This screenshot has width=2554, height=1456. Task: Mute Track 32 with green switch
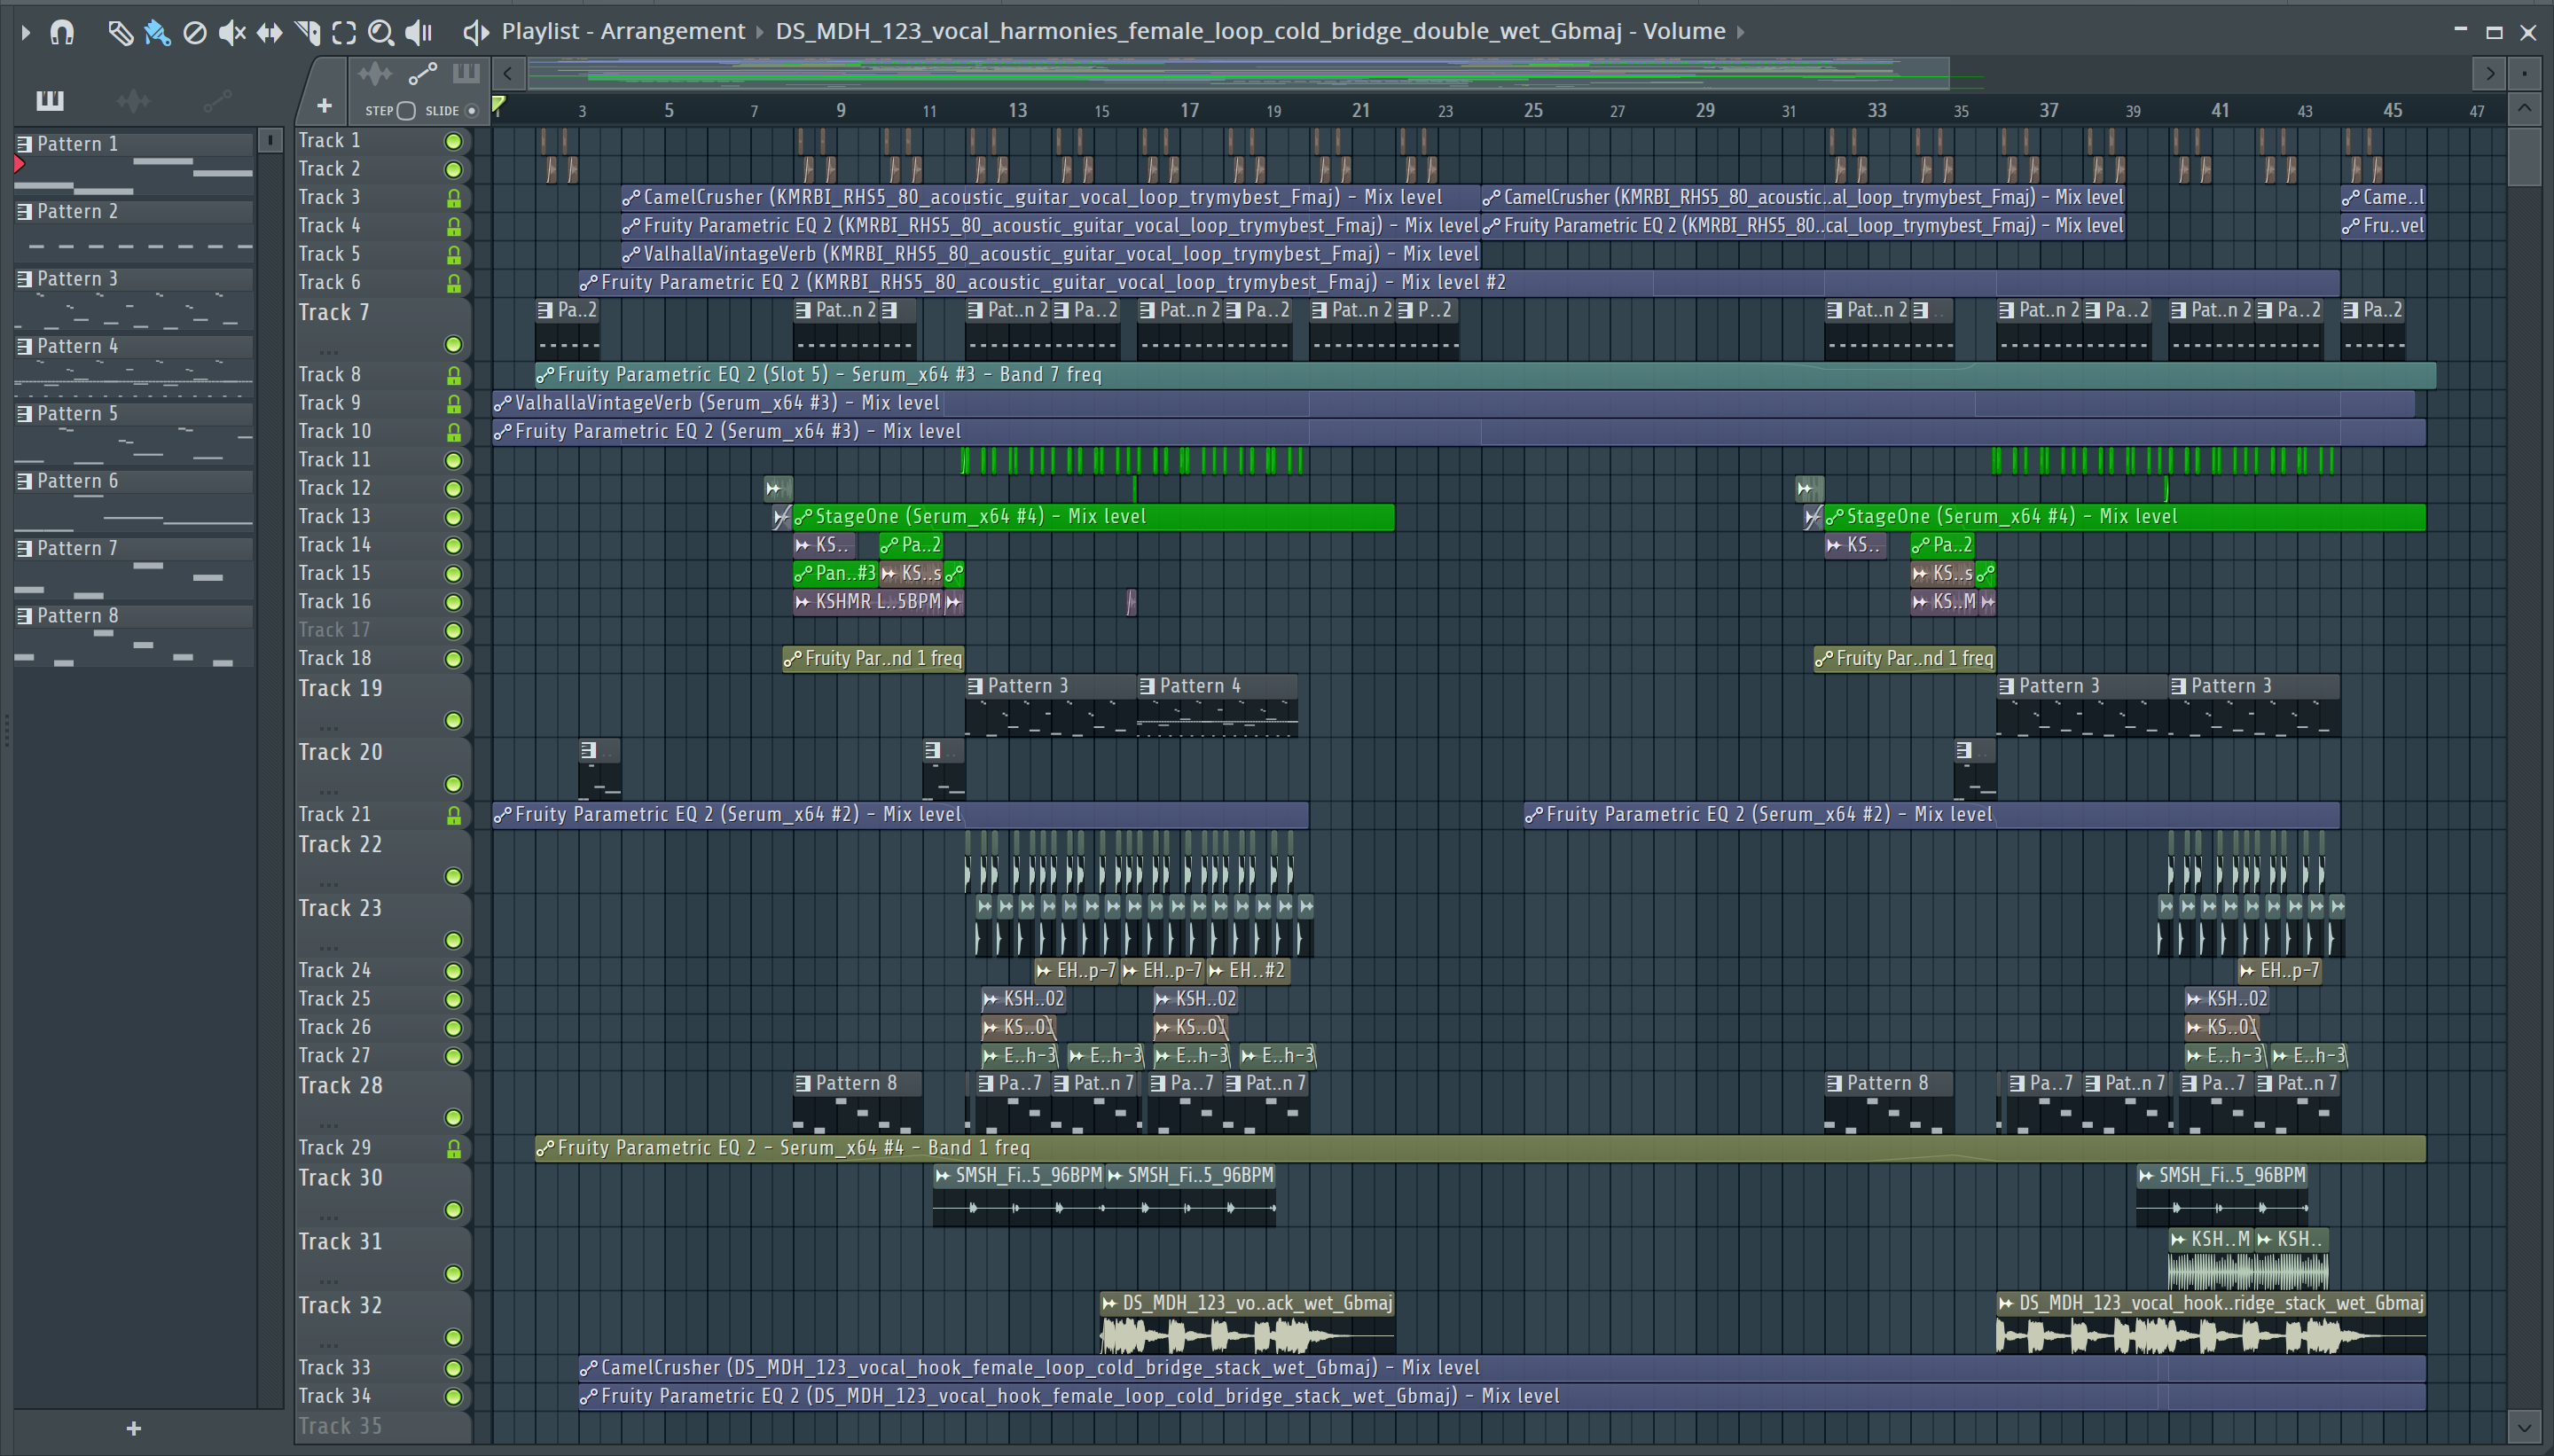pyautogui.click(x=453, y=1337)
